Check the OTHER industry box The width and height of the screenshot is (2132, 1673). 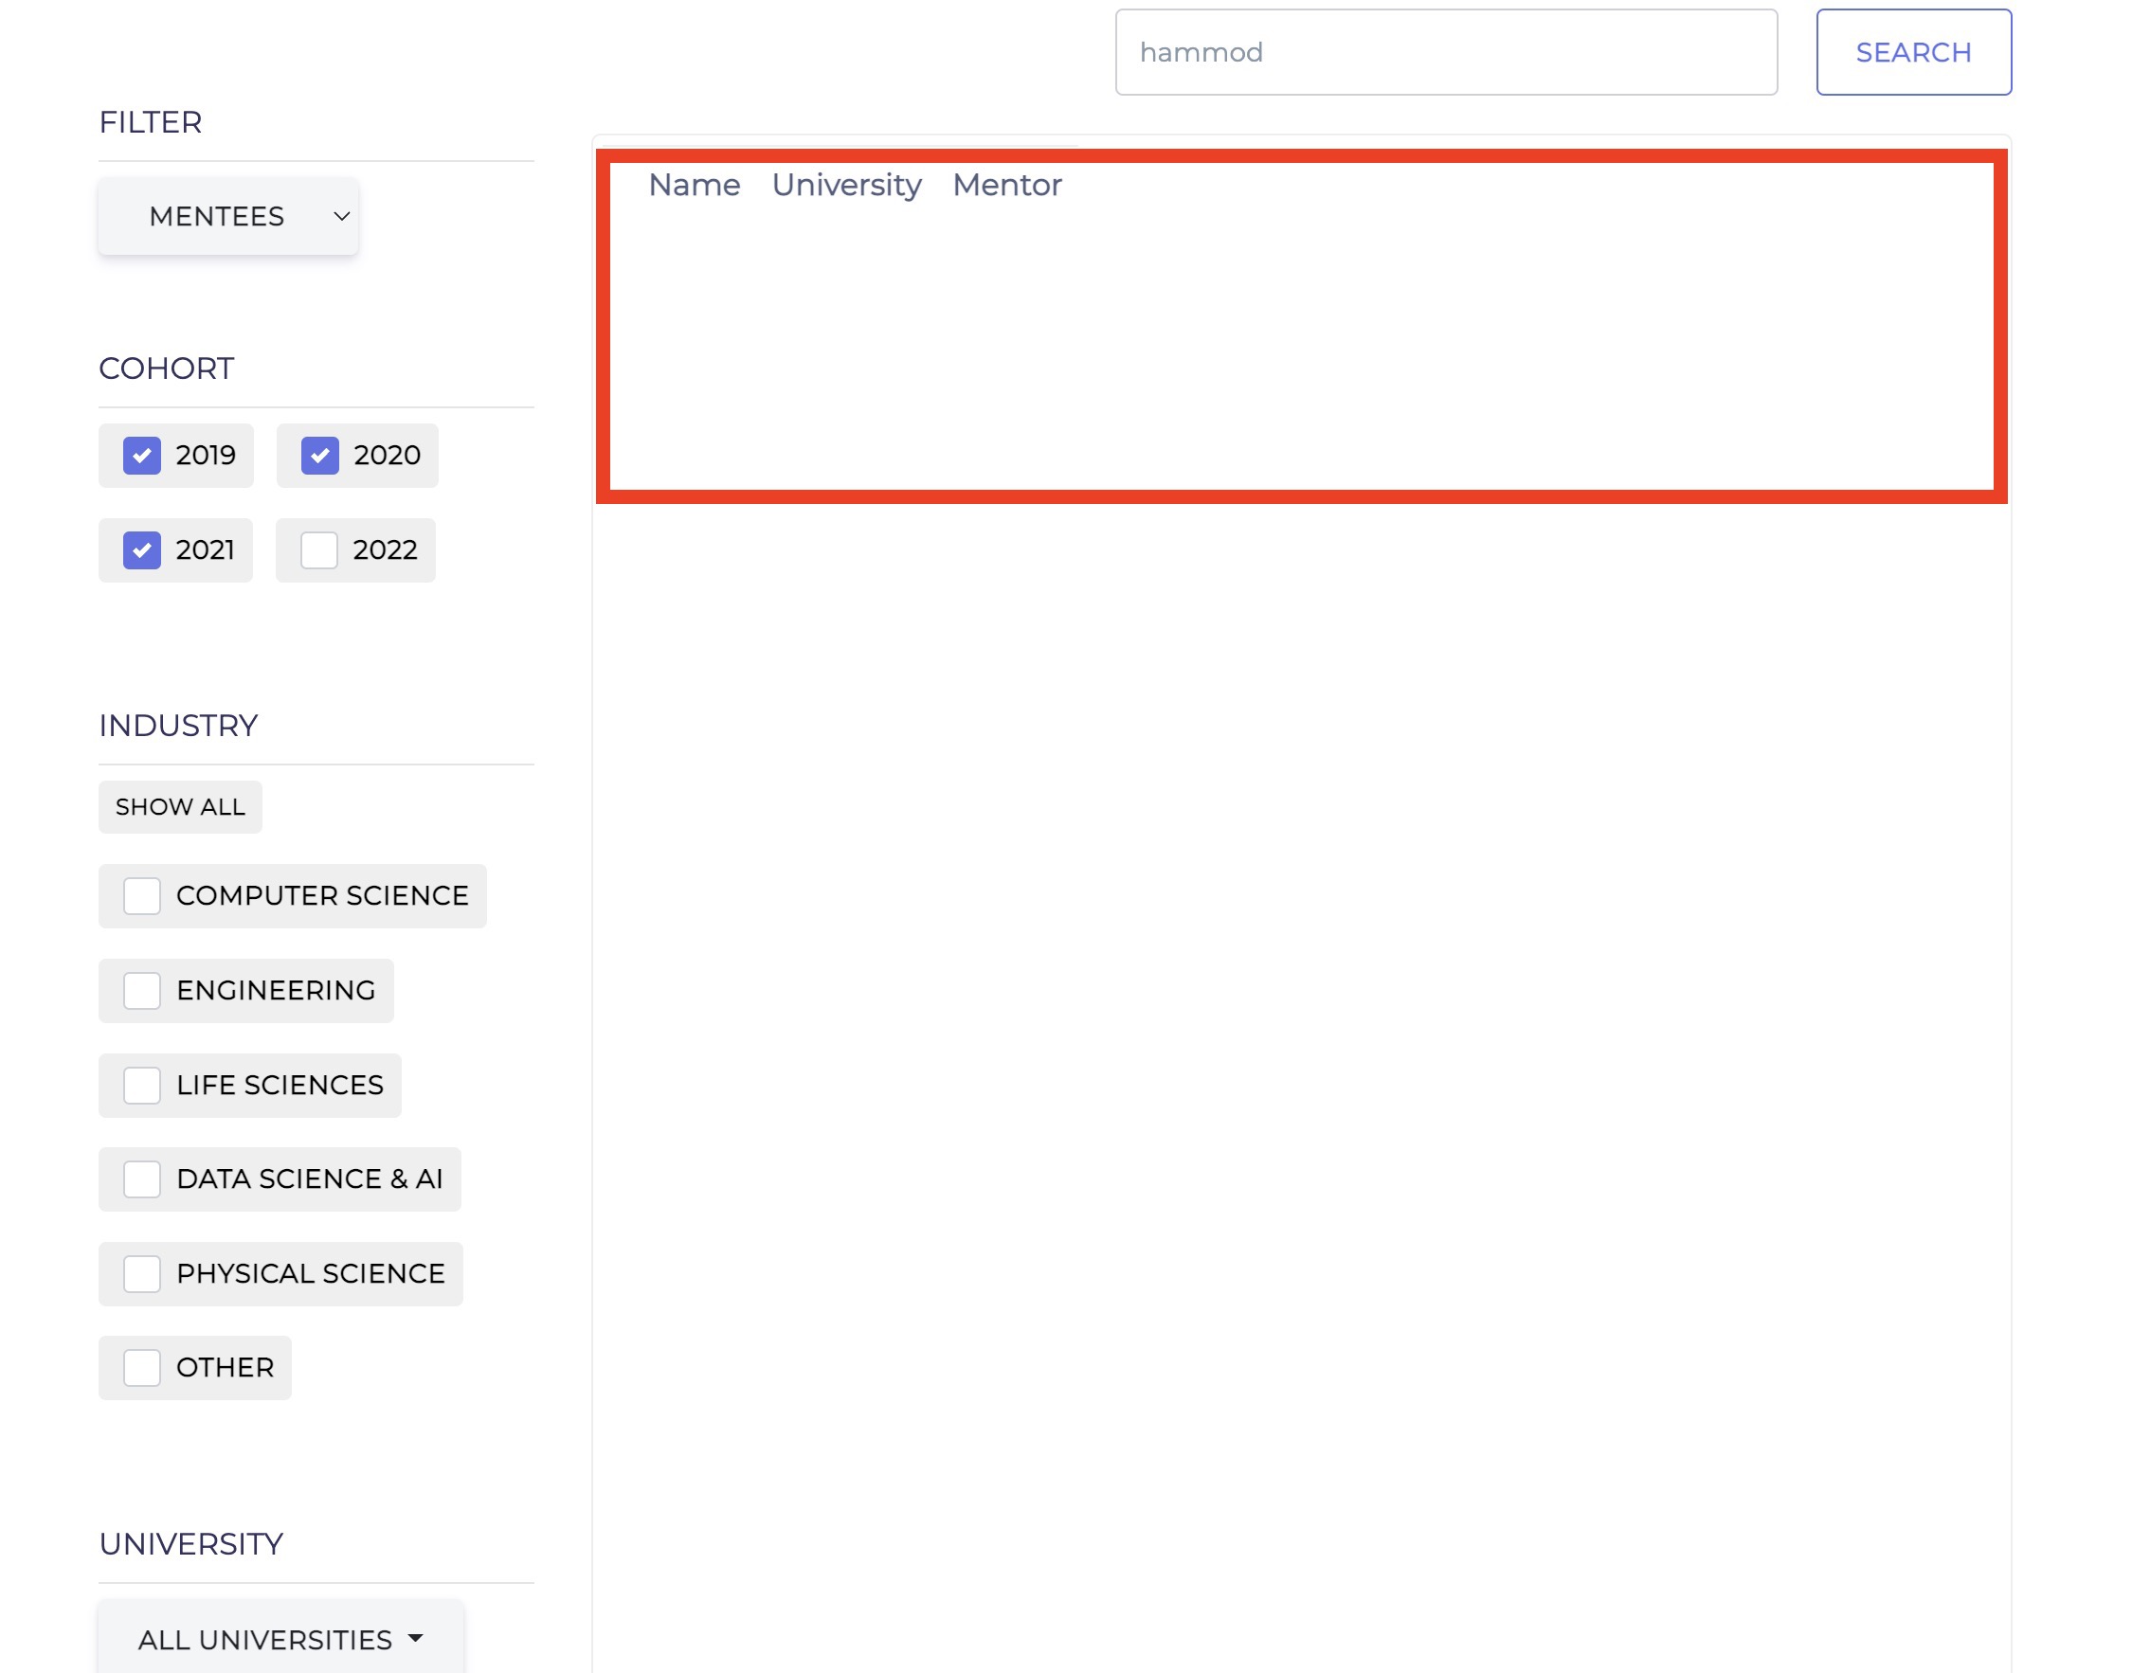(143, 1366)
